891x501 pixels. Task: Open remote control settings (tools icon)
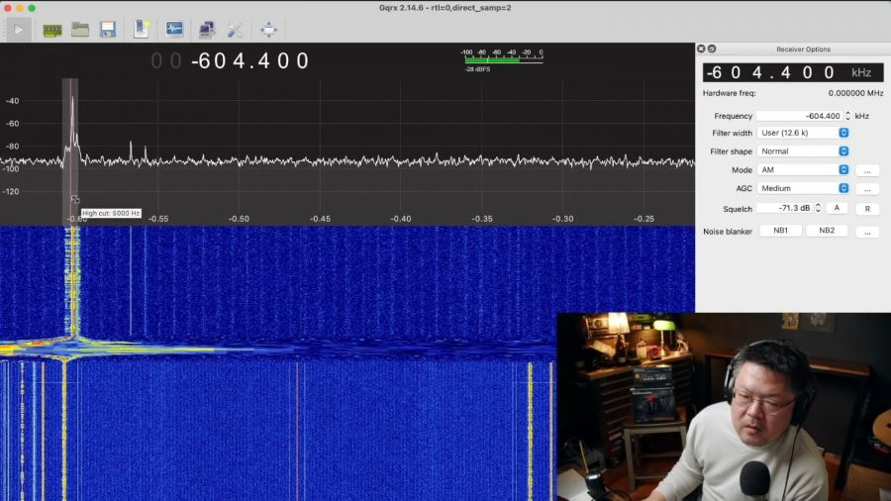pyautogui.click(x=235, y=30)
